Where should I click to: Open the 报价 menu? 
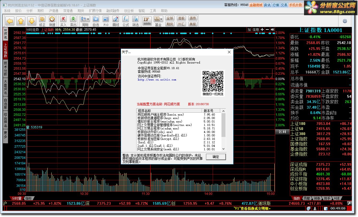18,11
